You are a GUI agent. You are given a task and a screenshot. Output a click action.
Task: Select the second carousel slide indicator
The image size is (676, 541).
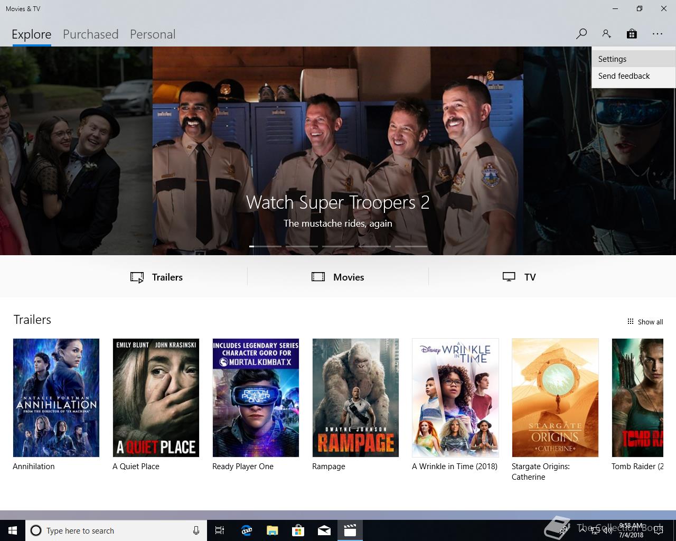pyautogui.click(x=302, y=246)
